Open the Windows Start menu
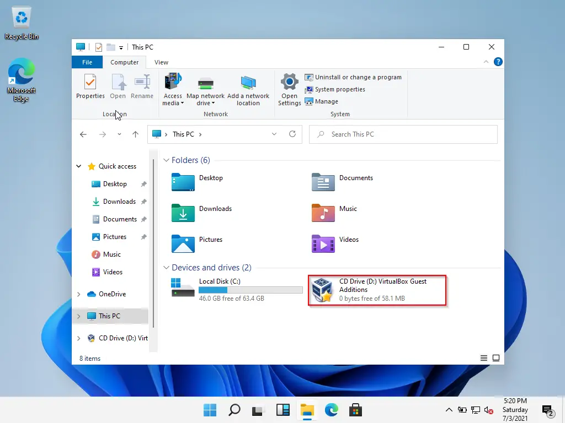This screenshot has width=565, height=423. (x=210, y=410)
